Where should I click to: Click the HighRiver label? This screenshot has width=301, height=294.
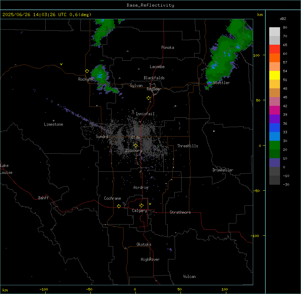coord(150,259)
